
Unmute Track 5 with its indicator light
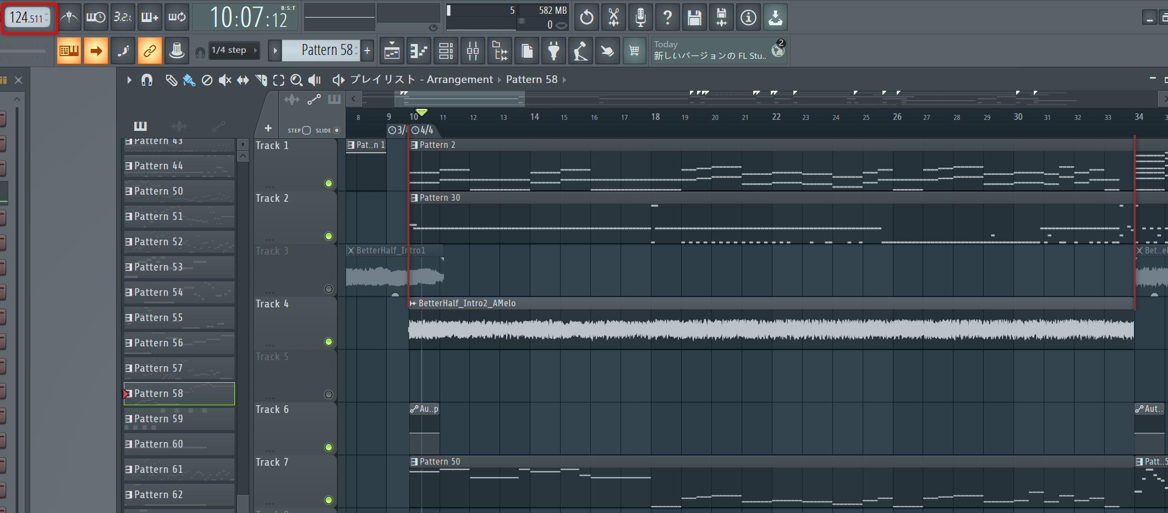coord(328,395)
